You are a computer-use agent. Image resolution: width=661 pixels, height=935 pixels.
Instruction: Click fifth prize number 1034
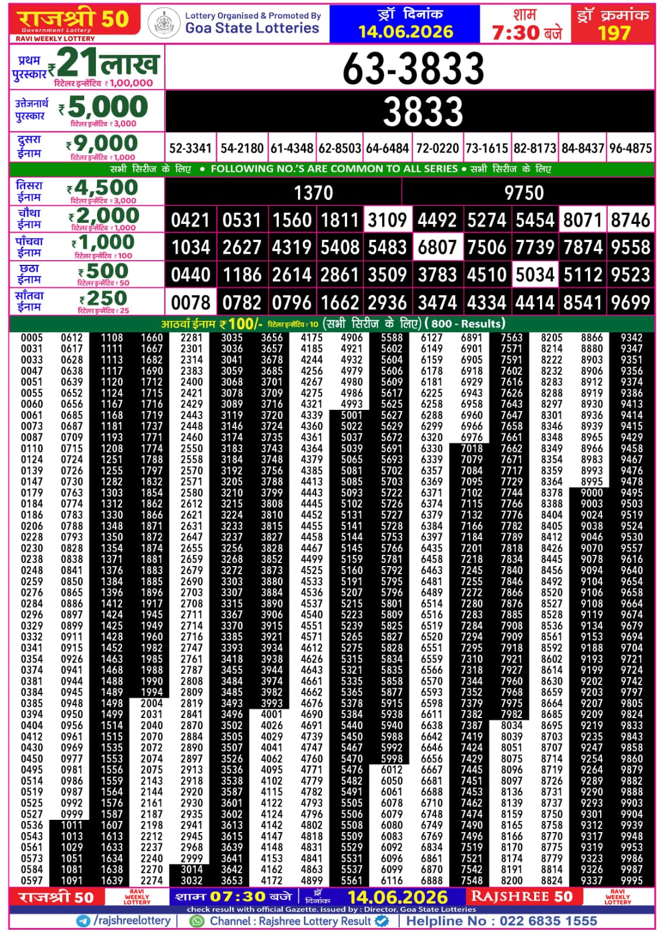(x=191, y=247)
